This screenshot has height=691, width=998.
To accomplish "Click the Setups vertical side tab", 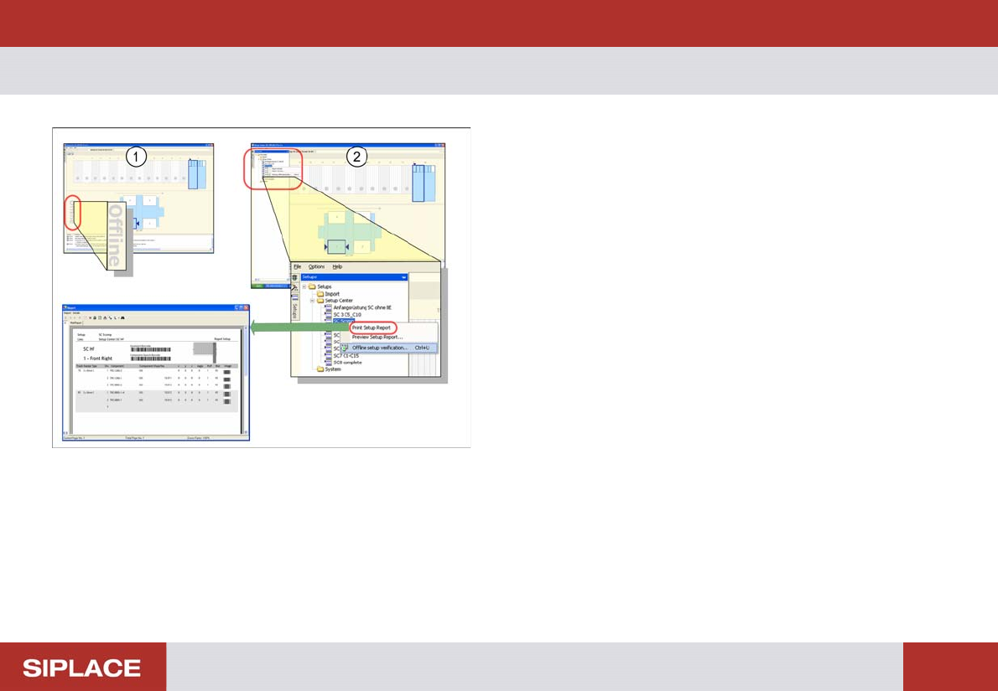I will (x=295, y=311).
